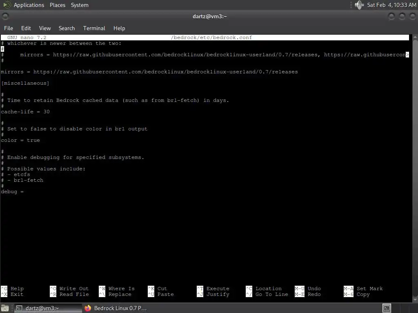The width and height of the screenshot is (418, 313).
Task: Switch to Bedrock Linux 0.7 Firefox window
Action: 116,308
